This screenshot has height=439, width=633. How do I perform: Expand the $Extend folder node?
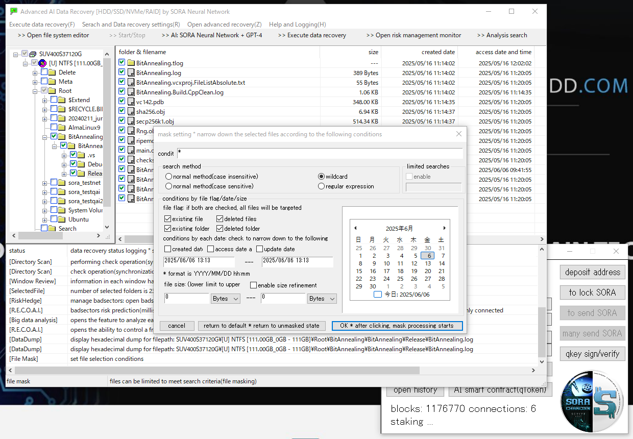click(45, 100)
